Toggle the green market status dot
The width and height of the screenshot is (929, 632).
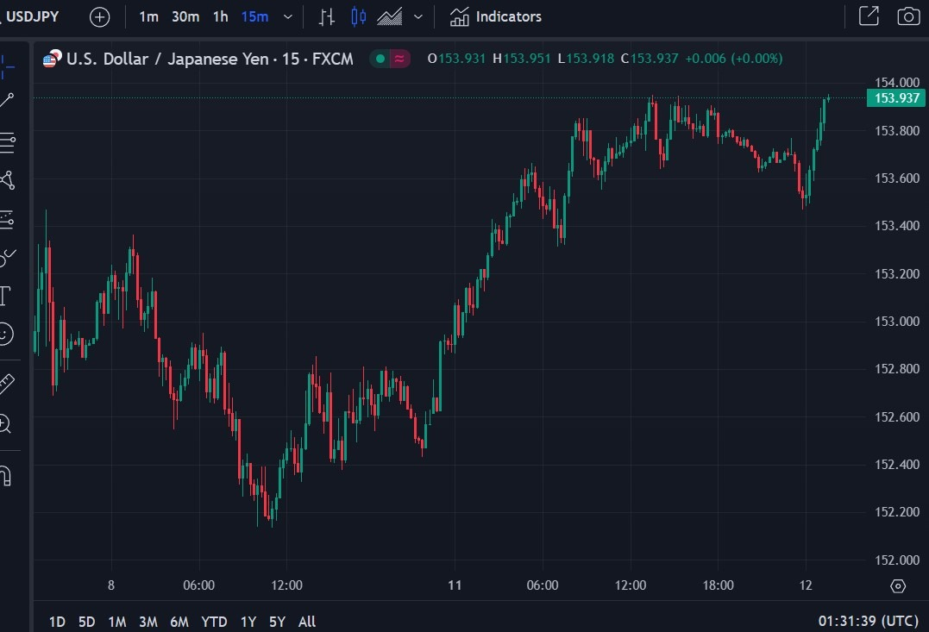(380, 59)
